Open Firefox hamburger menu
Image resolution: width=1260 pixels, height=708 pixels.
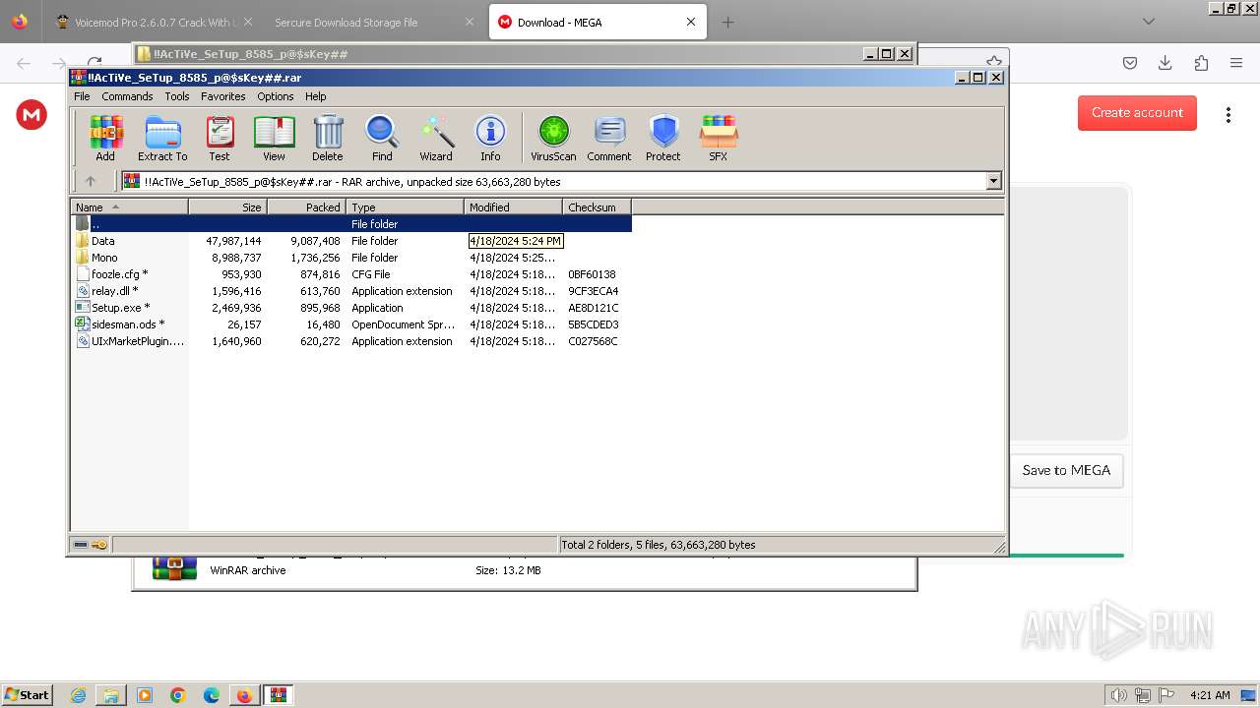1236,63
